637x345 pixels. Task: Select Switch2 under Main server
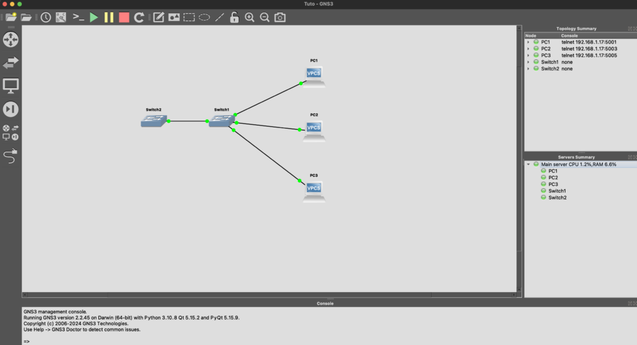pos(557,198)
